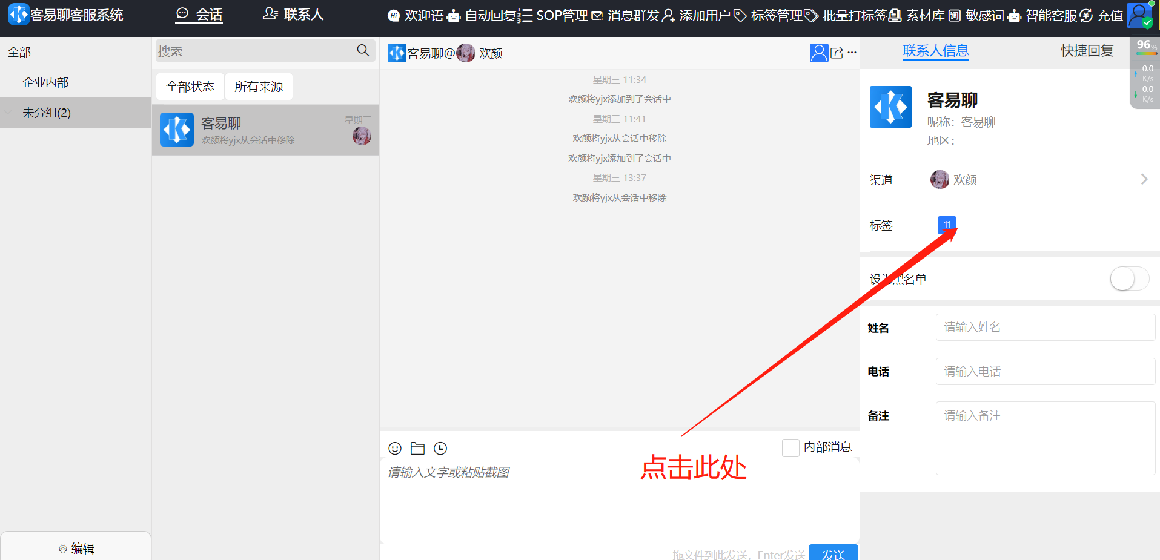Switch to the 联系人 tab
The image size is (1160, 560).
294,14
